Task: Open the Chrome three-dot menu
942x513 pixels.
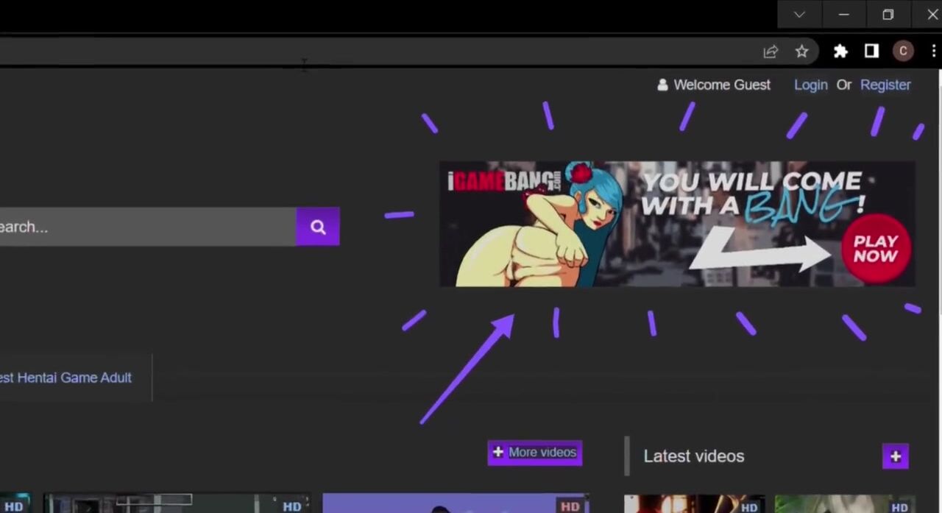Action: tap(933, 51)
